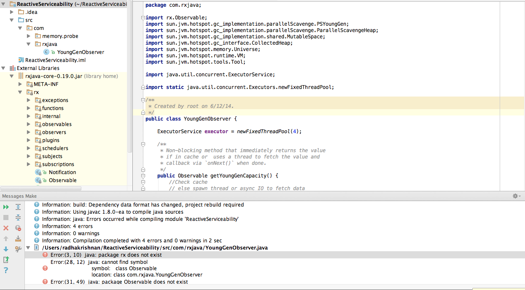Click the ReactiveServiceability.iml file icon
Image resolution: width=525 pixels, height=290 pixels.
21,60
